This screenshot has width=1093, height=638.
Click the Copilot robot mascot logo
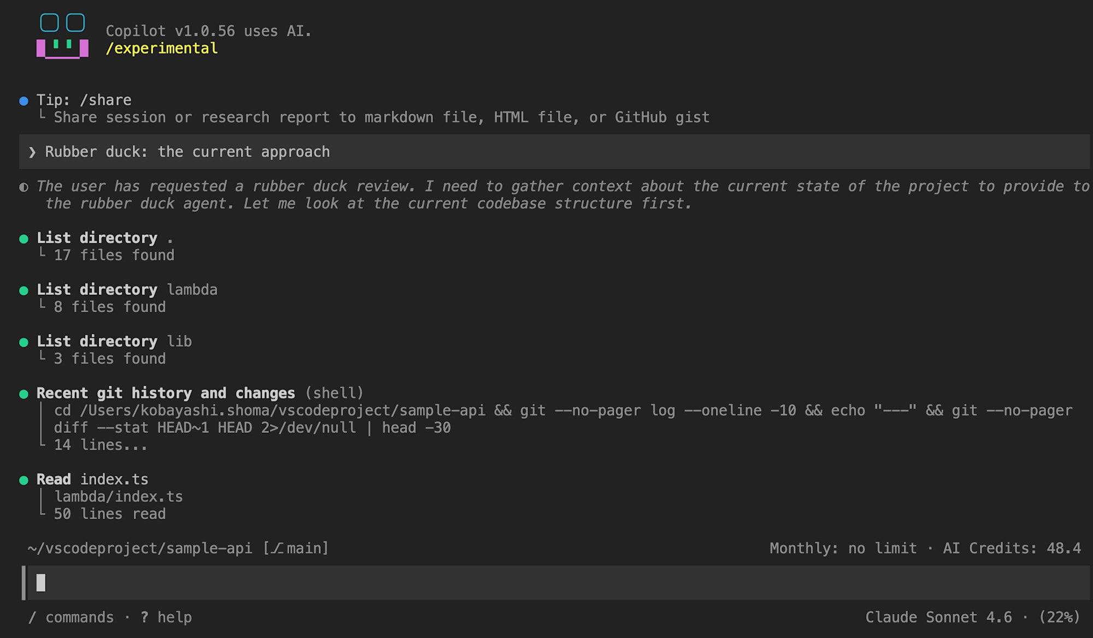(x=62, y=36)
